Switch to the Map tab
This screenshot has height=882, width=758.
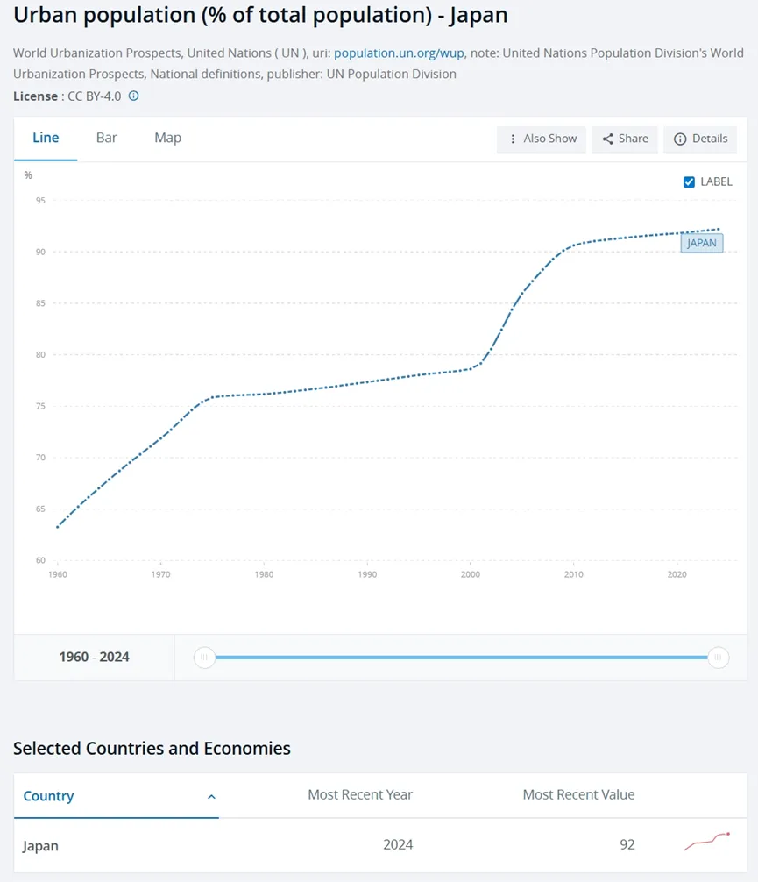coord(167,138)
